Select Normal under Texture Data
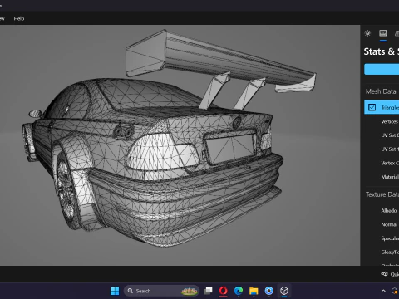This screenshot has width=399, height=299. (x=389, y=224)
